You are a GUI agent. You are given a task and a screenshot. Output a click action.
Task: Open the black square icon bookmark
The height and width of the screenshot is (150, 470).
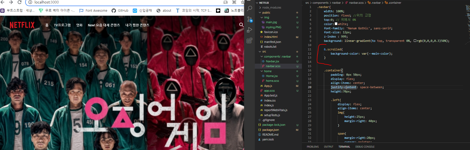point(218,11)
